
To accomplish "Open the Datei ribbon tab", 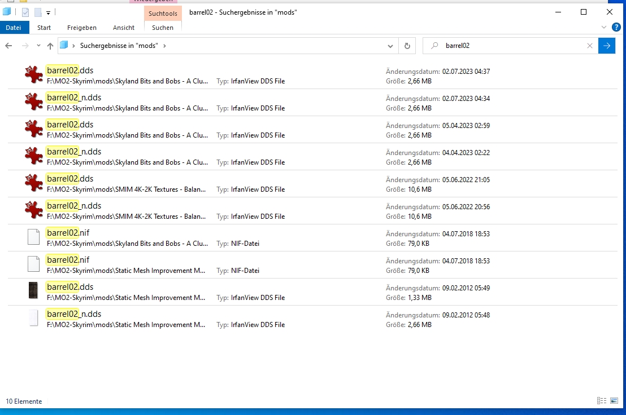I will click(14, 28).
